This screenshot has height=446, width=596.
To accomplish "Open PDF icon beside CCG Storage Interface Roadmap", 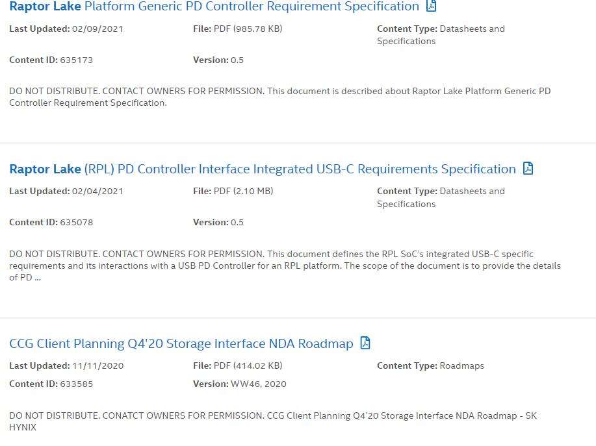I will 365,343.
